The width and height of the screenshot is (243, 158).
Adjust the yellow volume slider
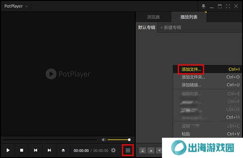pos(119,140)
